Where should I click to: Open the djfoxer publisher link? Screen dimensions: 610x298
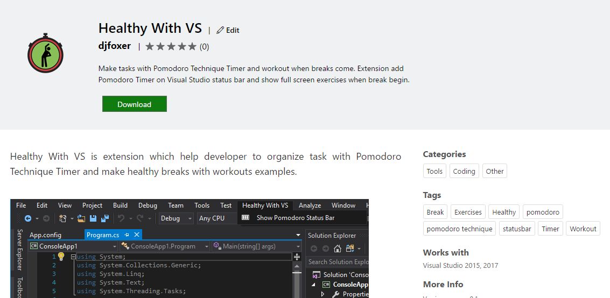114,46
